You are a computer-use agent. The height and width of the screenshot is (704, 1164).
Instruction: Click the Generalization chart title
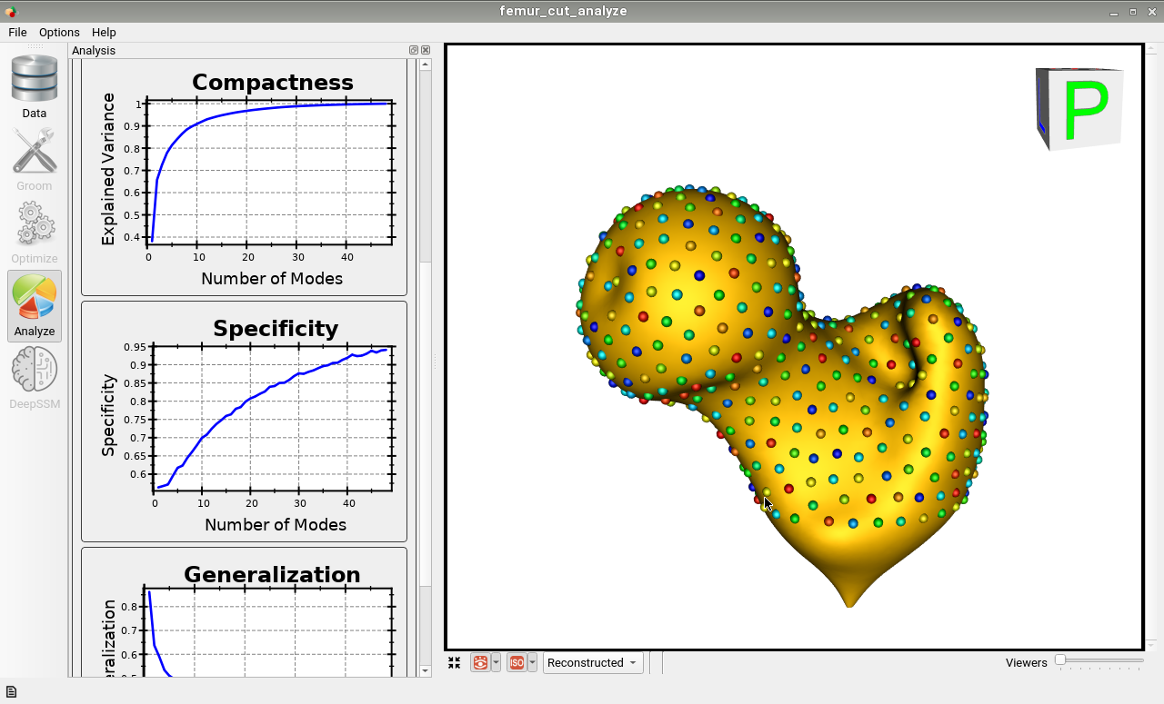pos(272,575)
